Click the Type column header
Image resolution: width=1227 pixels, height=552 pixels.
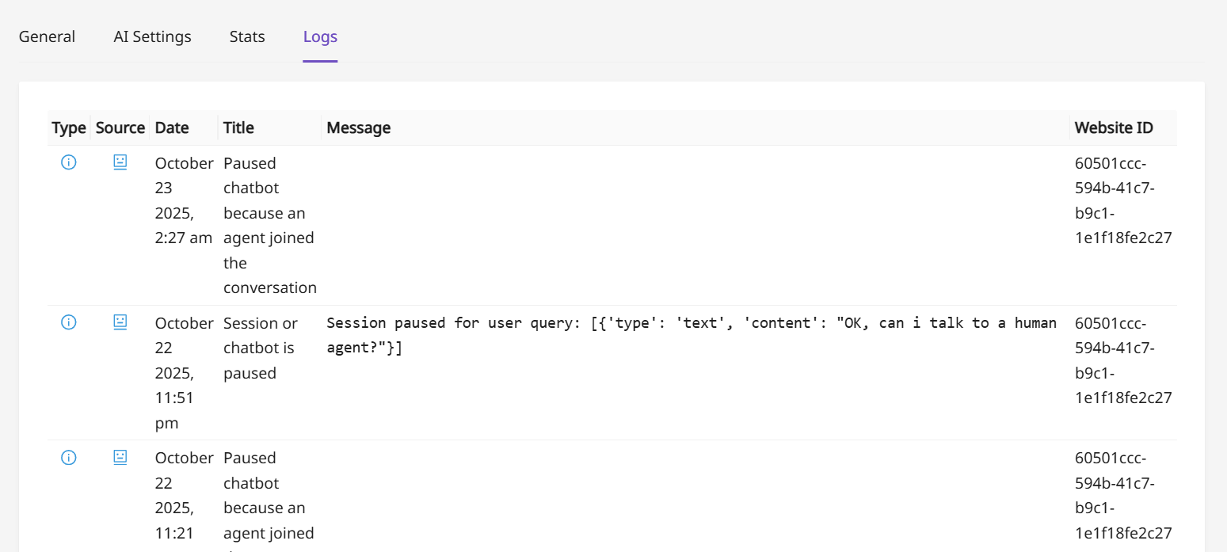[x=69, y=128]
